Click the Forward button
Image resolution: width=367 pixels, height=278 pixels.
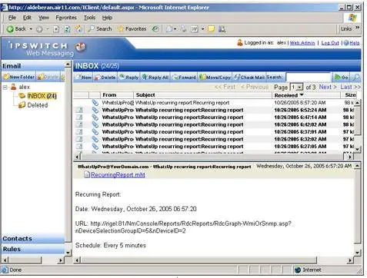tap(184, 77)
